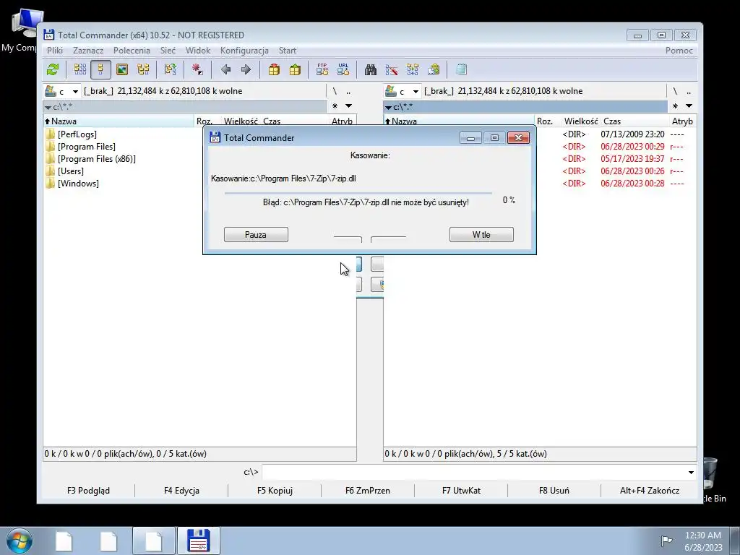Screen dimensions: 740x555
Task: Open synchronize directories icon
Action: pos(413,70)
